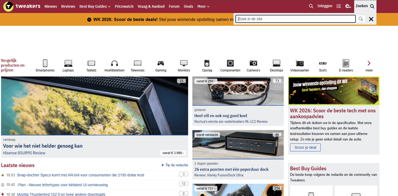The width and height of the screenshot is (398, 196).
Task: Expand the Meer menu in the navigation
Action: [x=203, y=6]
